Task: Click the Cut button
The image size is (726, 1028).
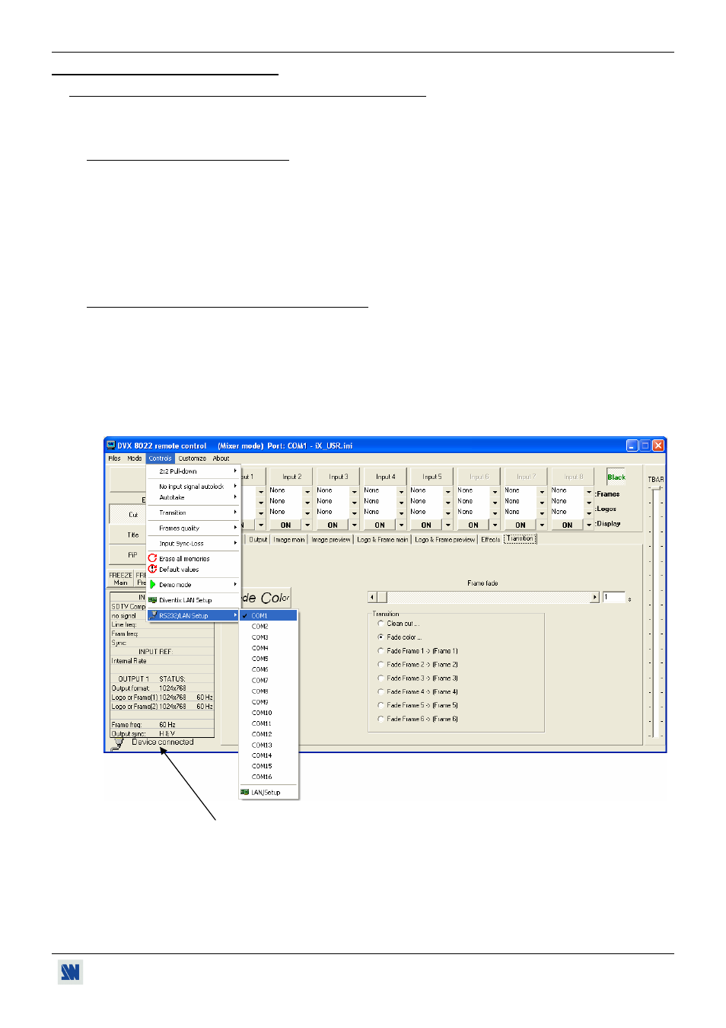Action: 128,514
